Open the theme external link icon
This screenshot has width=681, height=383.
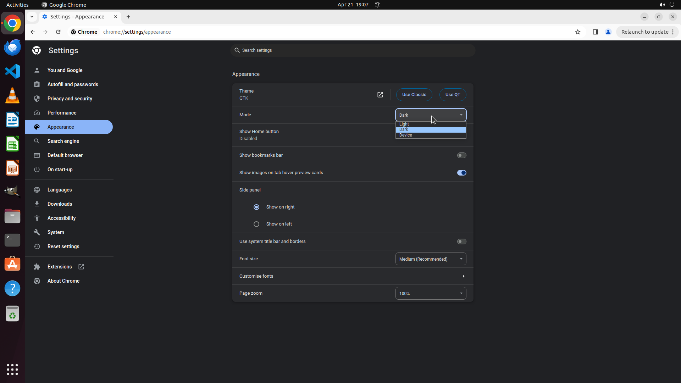point(380,95)
